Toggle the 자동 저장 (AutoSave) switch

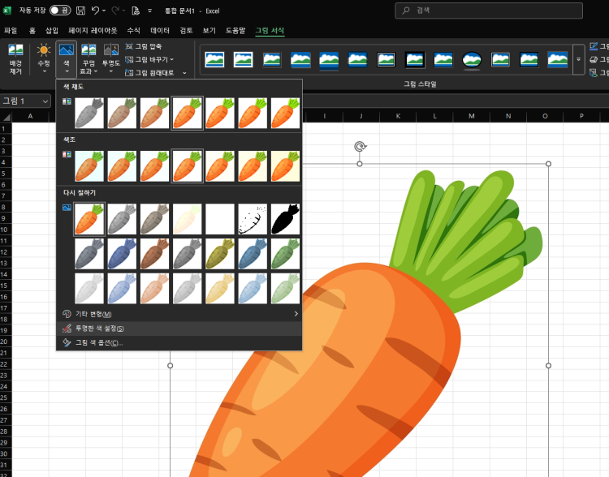[x=59, y=11]
